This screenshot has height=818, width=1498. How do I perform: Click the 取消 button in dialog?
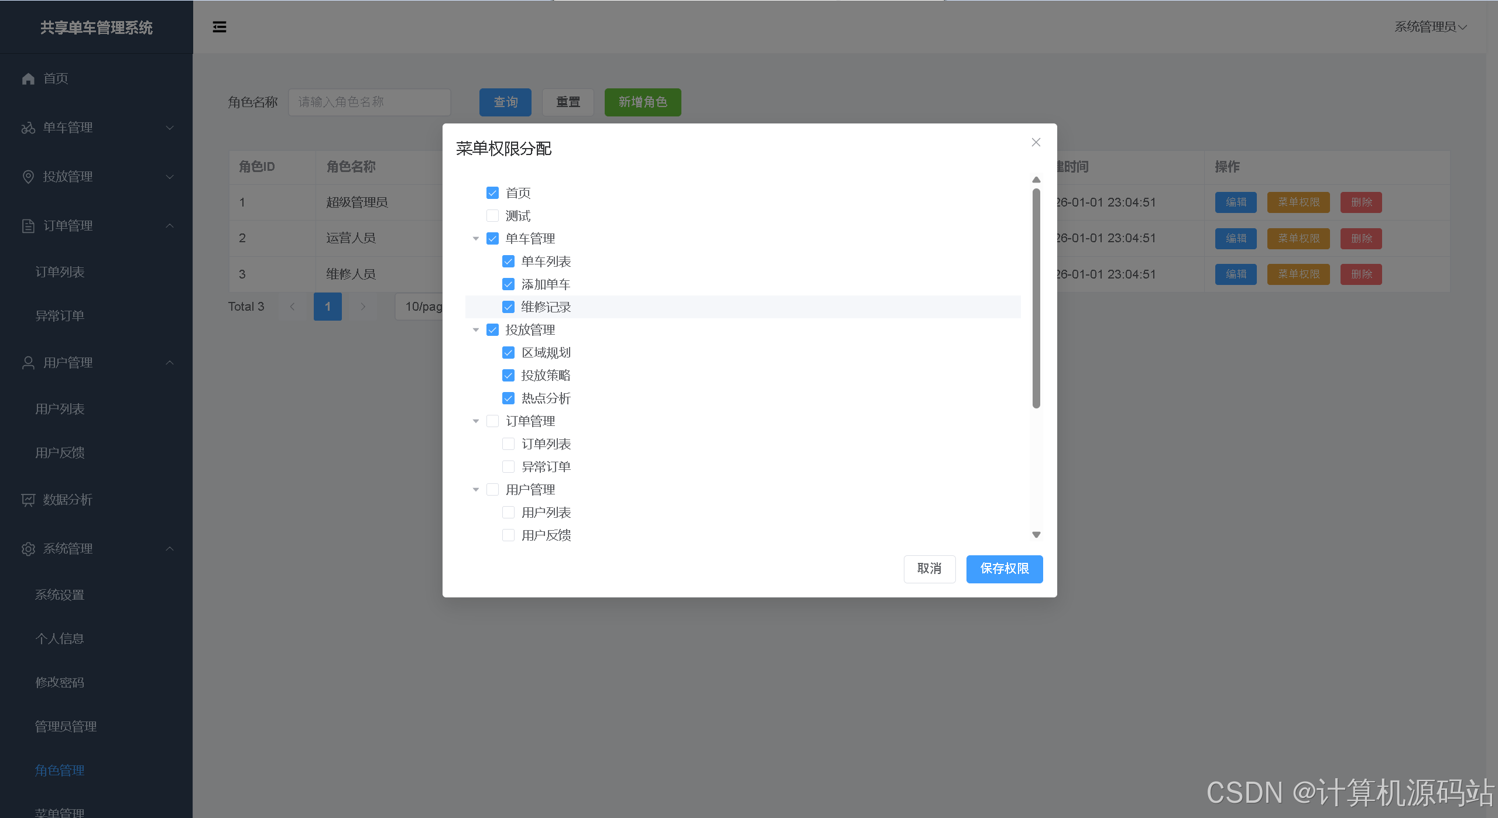[929, 569]
